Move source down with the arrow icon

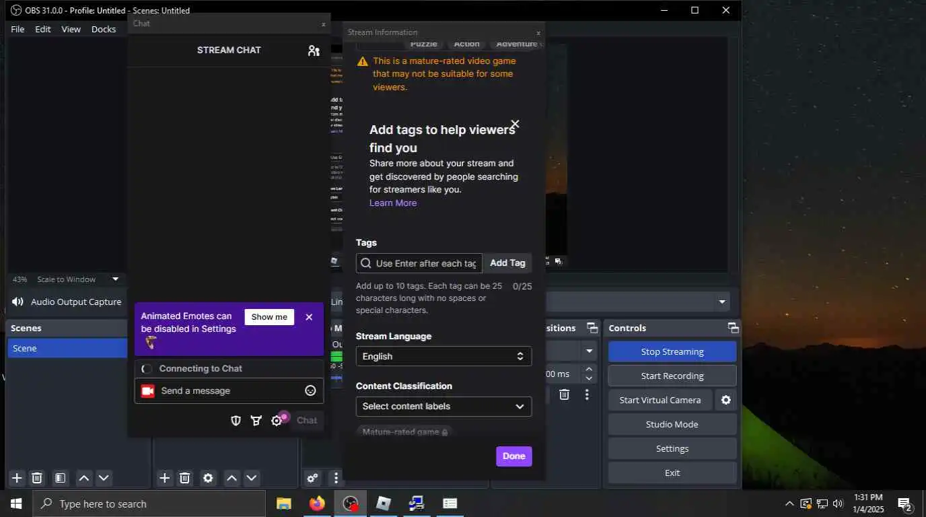click(251, 478)
